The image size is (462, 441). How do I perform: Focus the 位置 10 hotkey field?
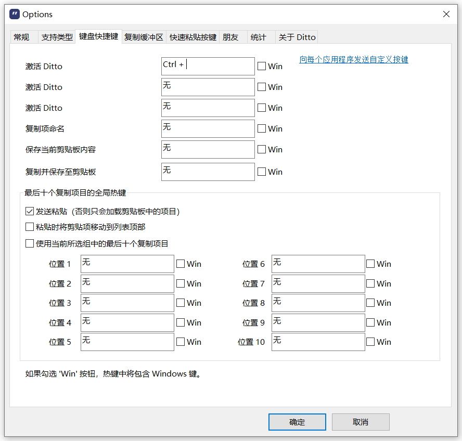(318, 342)
